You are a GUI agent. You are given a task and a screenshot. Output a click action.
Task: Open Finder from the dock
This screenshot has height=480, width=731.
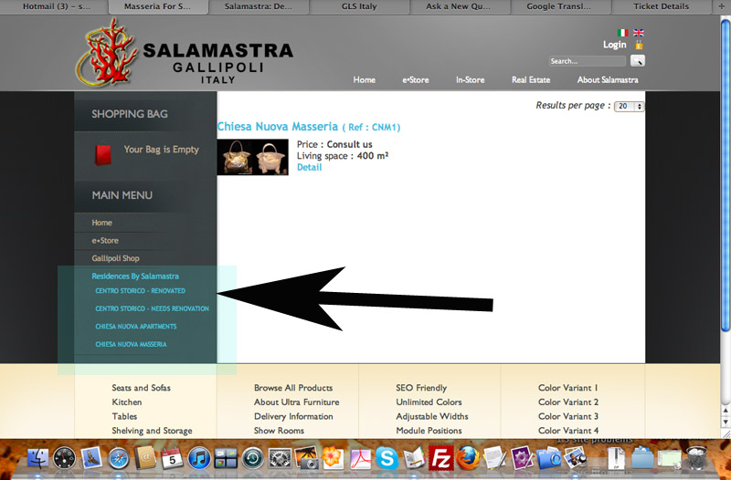[37, 458]
